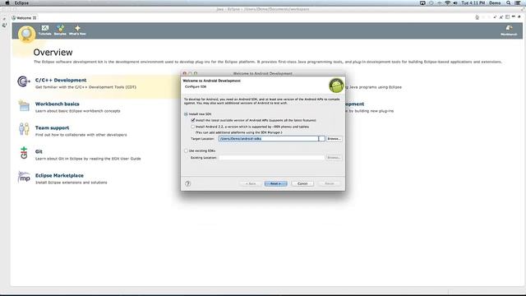Click the Workbench basics folder icon
The image size is (526, 296).
click(24, 105)
